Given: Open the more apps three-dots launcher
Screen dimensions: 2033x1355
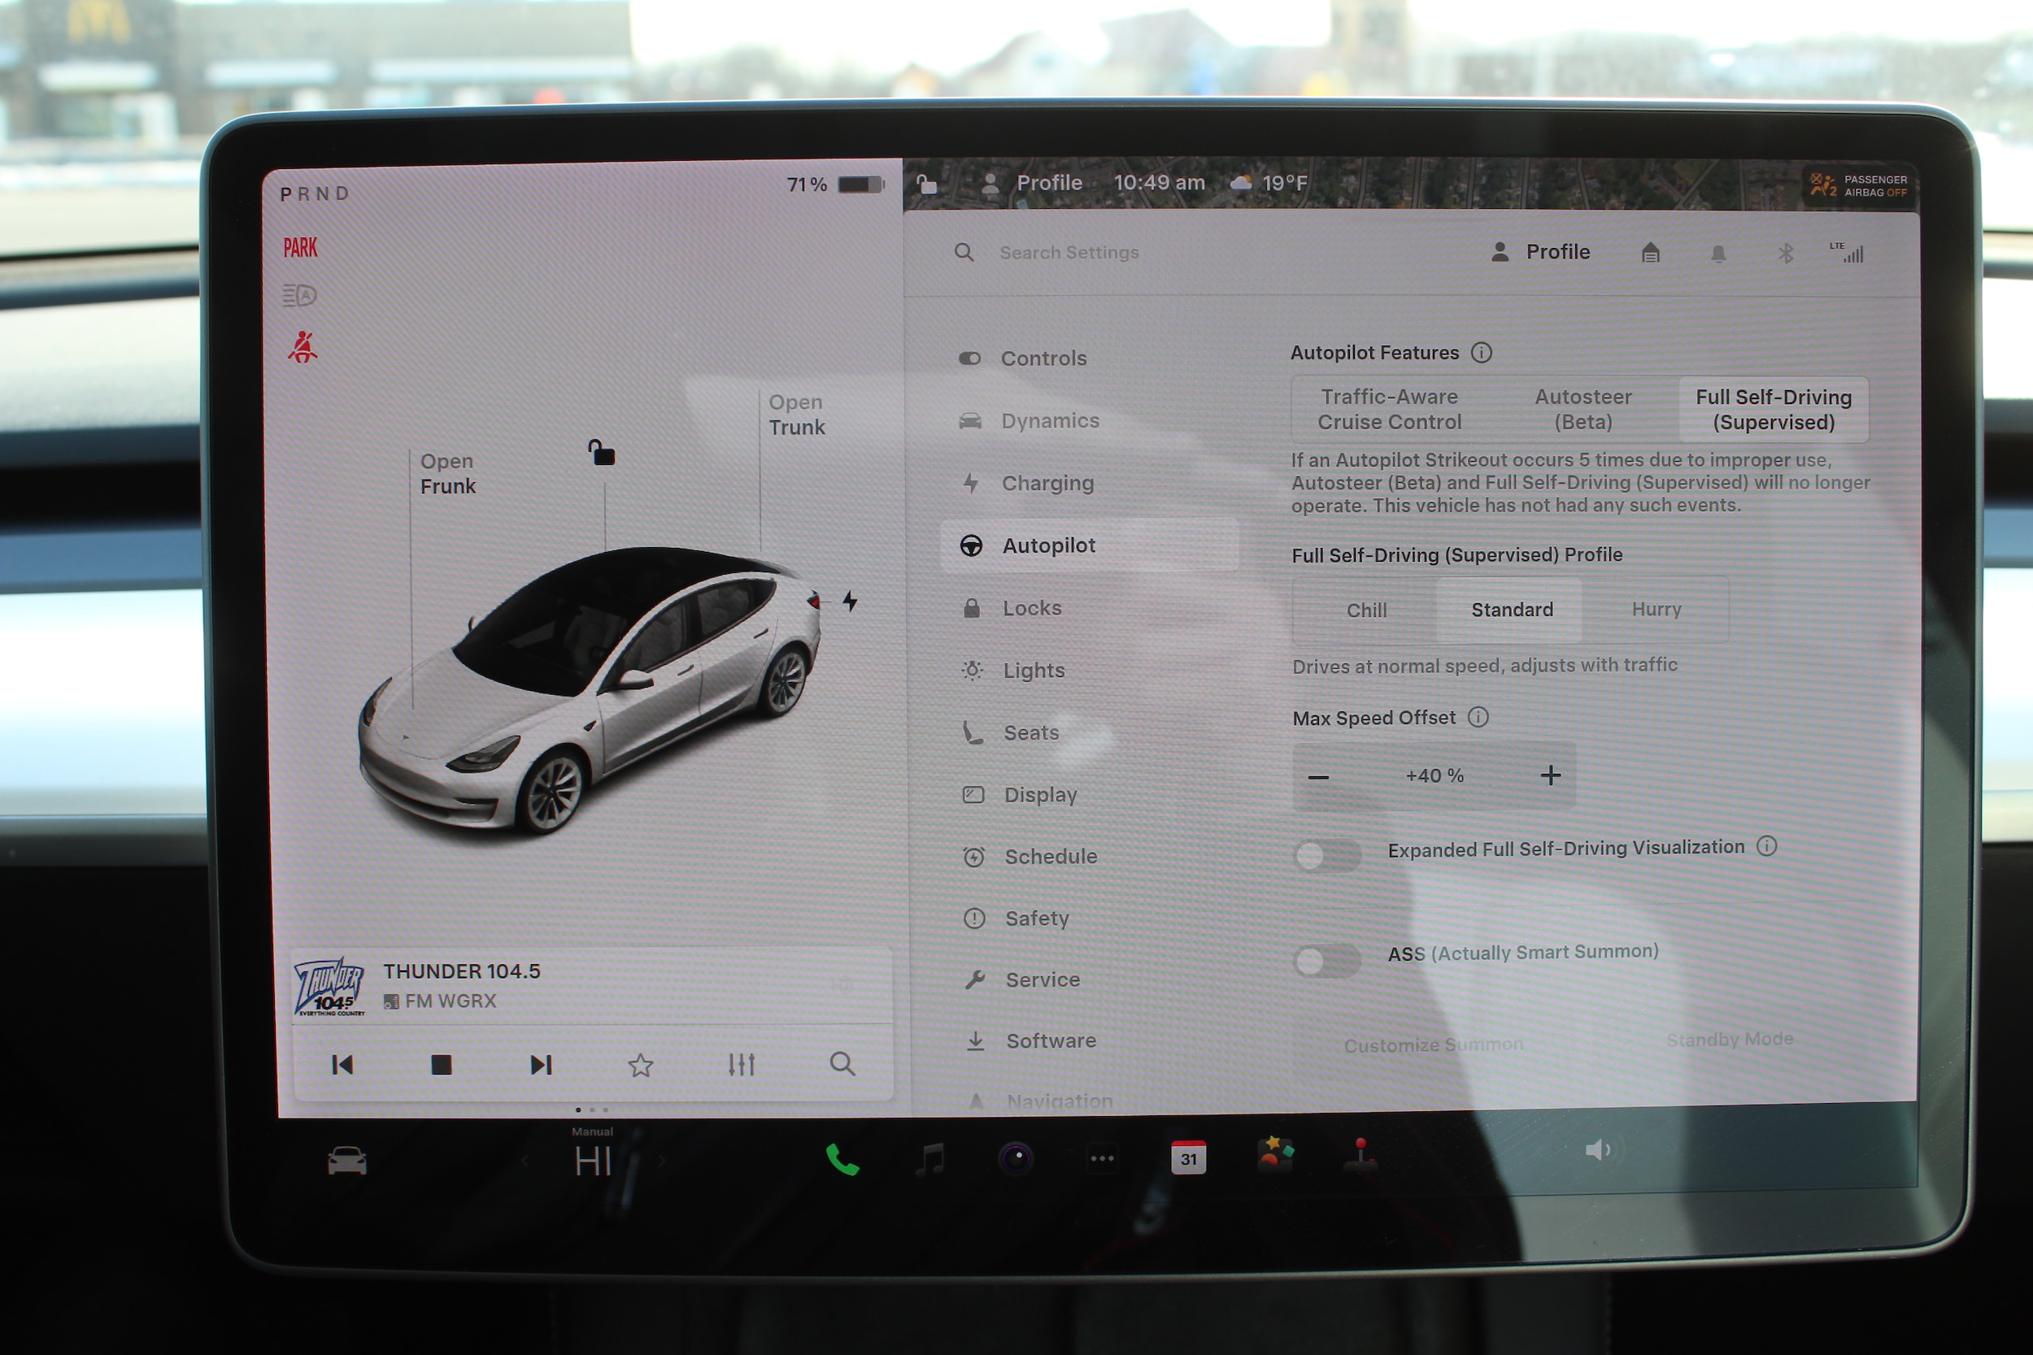Looking at the screenshot, I should [x=1102, y=1158].
